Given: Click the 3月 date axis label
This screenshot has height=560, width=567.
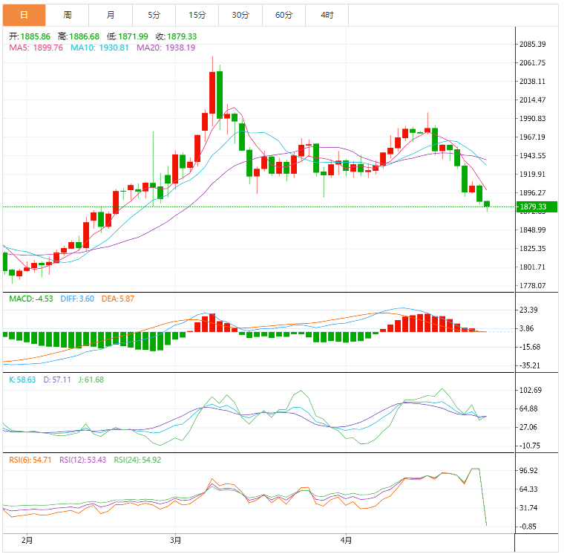Looking at the screenshot, I should point(176,541).
